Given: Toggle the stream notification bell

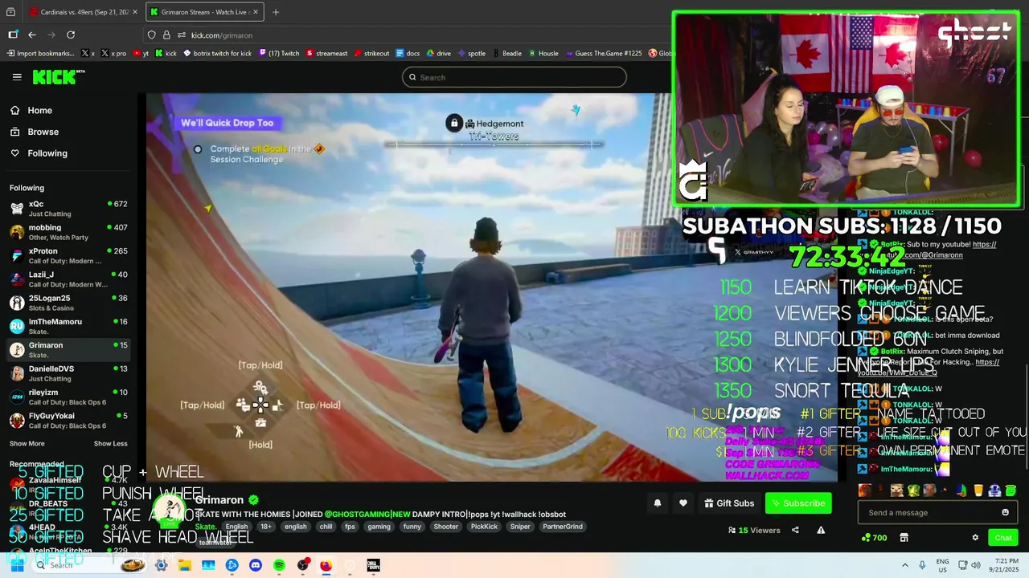Looking at the screenshot, I should (x=657, y=503).
